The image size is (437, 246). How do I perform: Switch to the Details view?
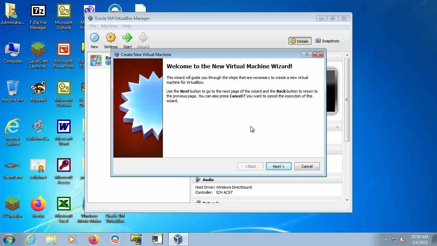(300, 41)
